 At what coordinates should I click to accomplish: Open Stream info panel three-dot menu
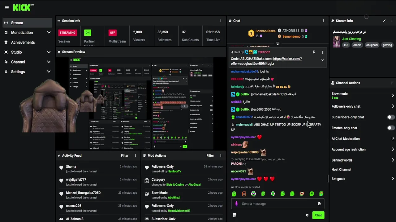392,21
